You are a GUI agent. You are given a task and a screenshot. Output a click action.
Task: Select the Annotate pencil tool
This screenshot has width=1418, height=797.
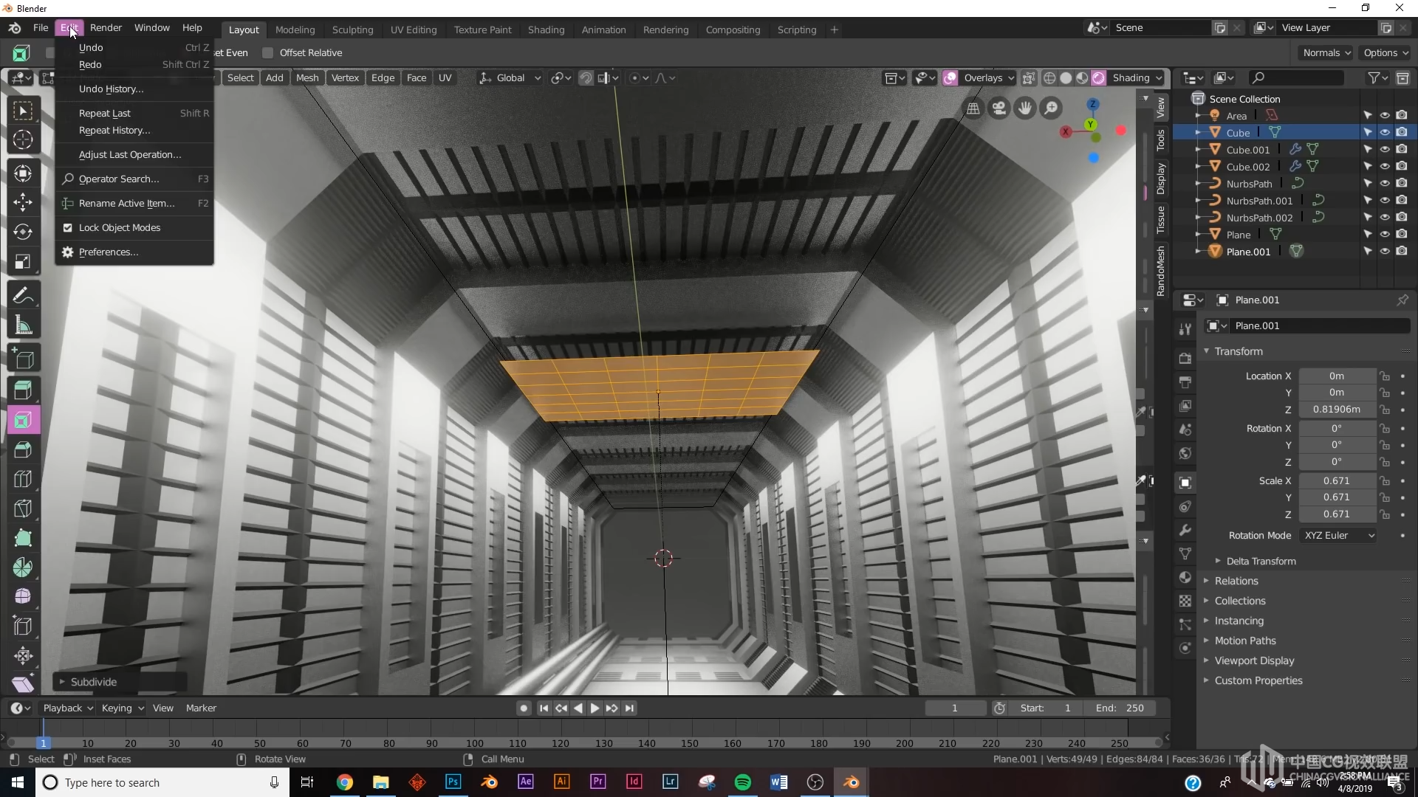[x=23, y=295]
